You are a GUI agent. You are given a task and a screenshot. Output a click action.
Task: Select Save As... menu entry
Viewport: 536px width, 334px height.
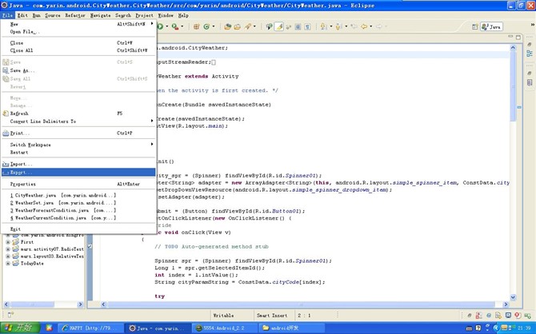pos(78,70)
